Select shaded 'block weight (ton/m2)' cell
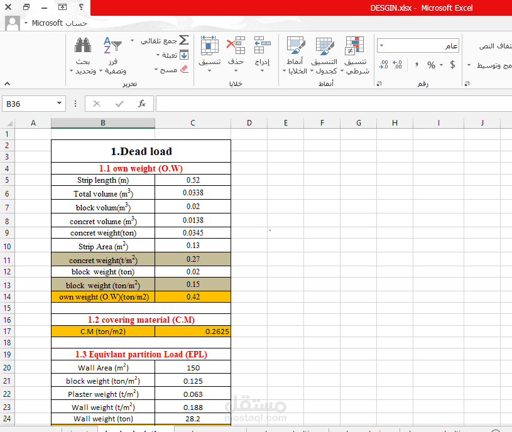 (103, 284)
